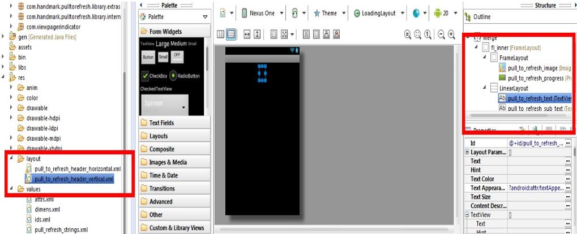Viewport: 577px width, 234px height.
Task: Select the Large text widget
Action: (x=163, y=44)
